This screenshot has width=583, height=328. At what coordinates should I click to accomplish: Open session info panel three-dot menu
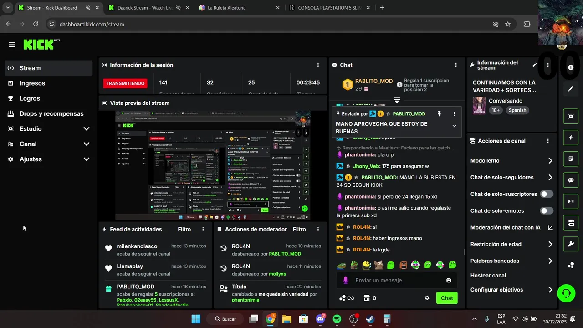click(x=318, y=65)
